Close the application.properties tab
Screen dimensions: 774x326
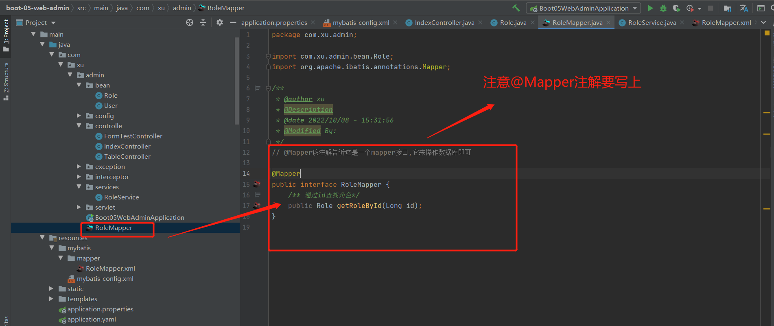pyautogui.click(x=313, y=22)
